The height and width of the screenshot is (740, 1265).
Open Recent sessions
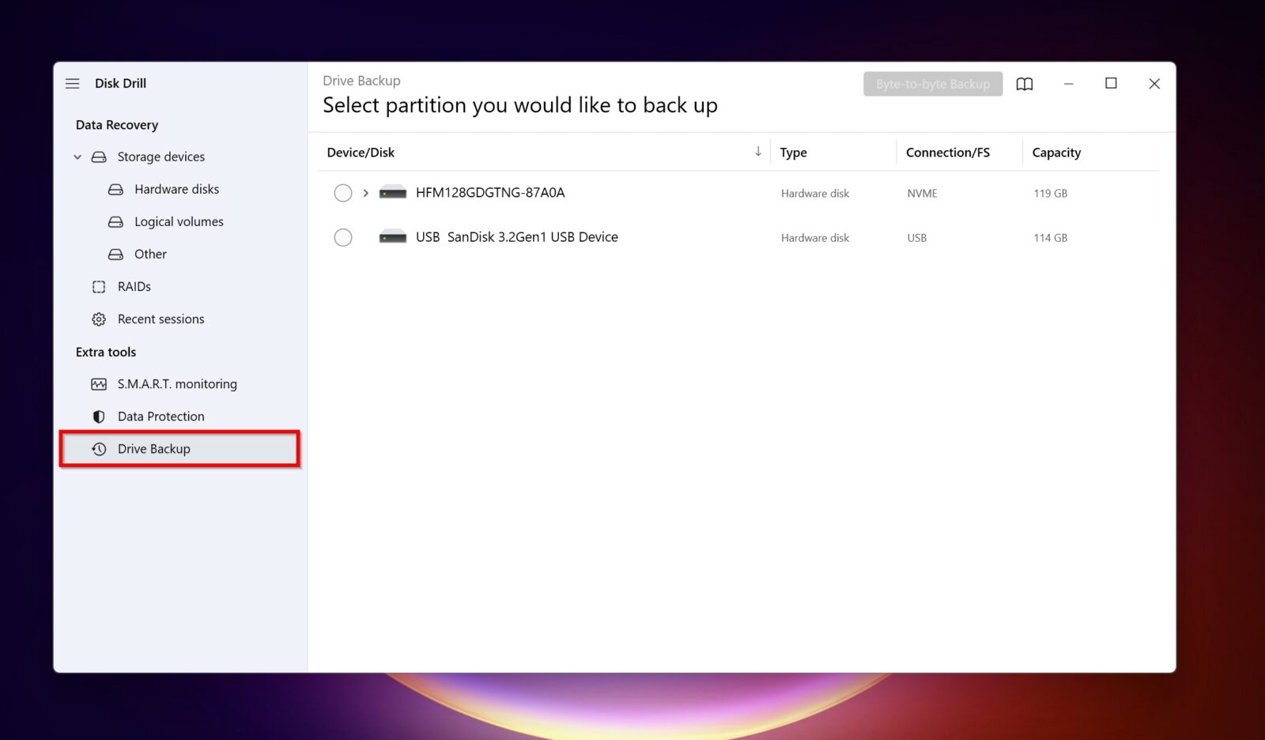tap(160, 319)
